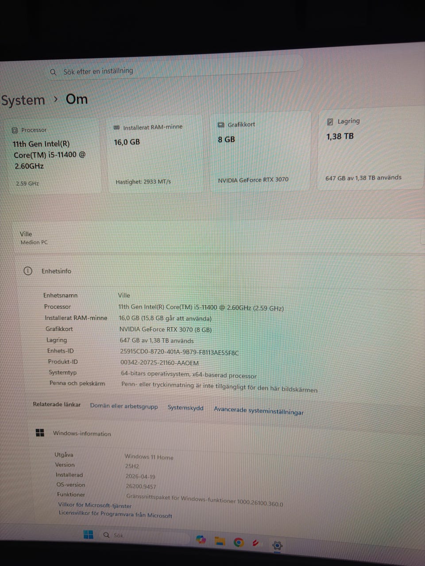This screenshot has width=425, height=566.
Task: Launch Google Chrome from the taskbar
Action: point(239,542)
